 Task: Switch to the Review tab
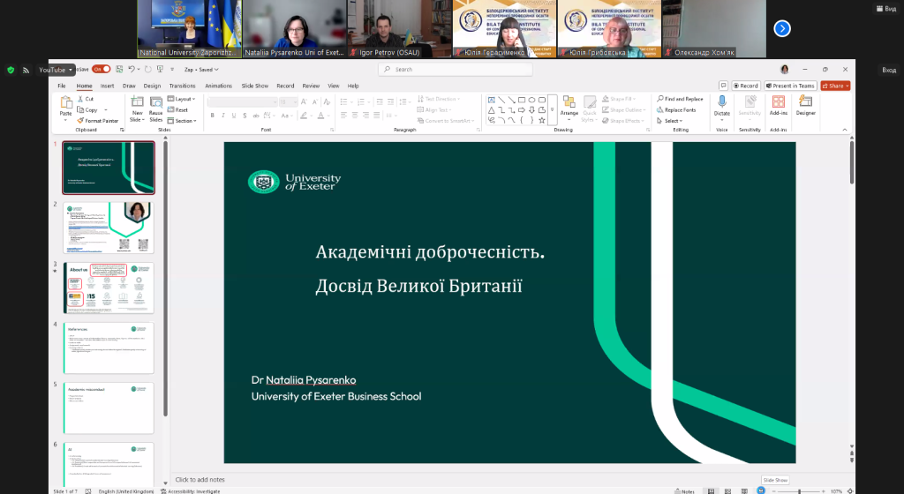(x=311, y=86)
